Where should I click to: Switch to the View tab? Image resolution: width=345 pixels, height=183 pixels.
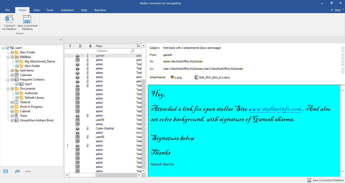(x=37, y=10)
